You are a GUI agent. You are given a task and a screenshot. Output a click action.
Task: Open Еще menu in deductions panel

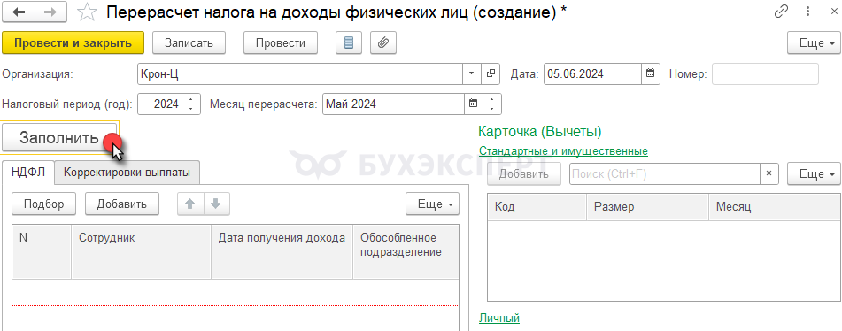(x=814, y=173)
